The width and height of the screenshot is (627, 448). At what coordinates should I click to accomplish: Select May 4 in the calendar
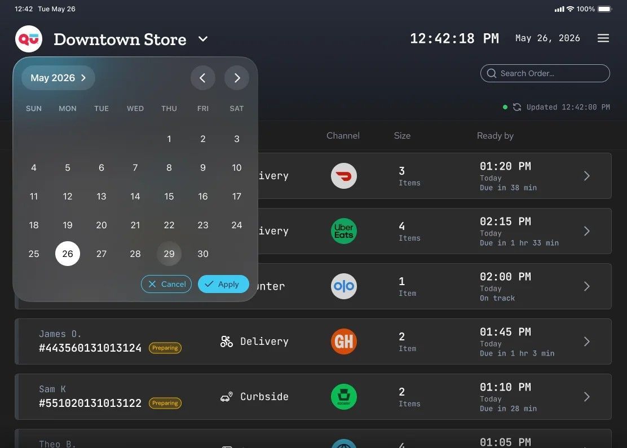(34, 167)
